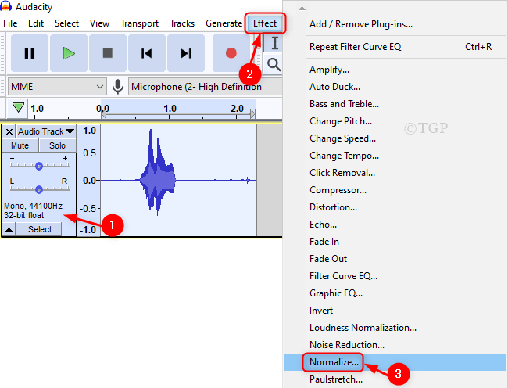The image size is (508, 388).
Task: Choose the Invert effect
Action: 395,311
